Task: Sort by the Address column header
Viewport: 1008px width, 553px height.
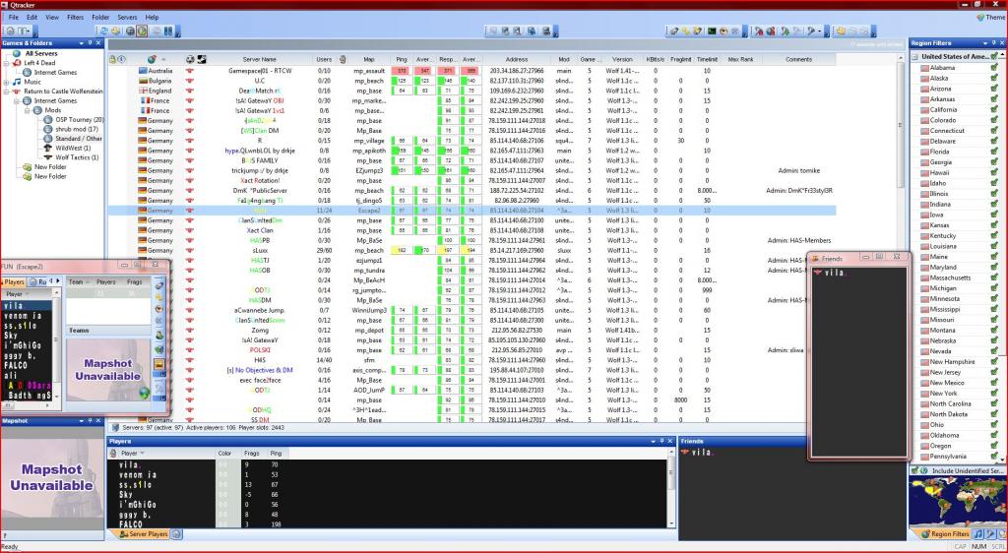Action: coord(516,59)
